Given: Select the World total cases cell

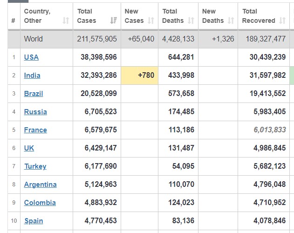Looking at the screenshot, I should (97, 39).
